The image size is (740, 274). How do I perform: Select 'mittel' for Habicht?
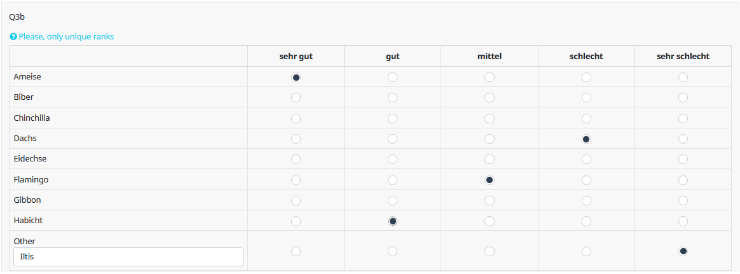pos(489,221)
